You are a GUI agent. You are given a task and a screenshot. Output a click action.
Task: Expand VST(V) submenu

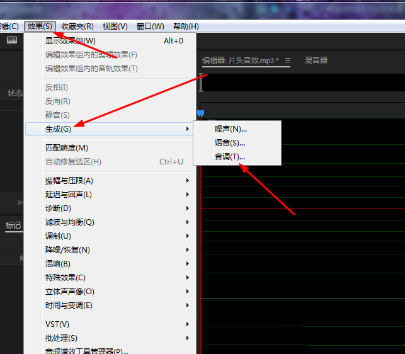(111, 324)
